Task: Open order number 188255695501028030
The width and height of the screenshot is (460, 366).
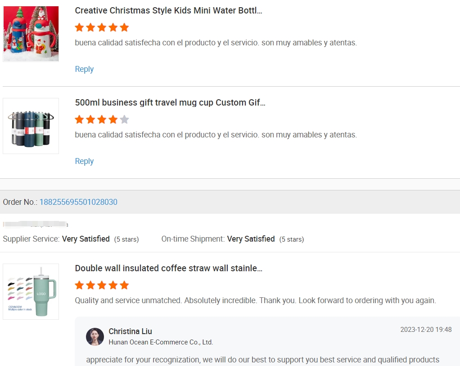Action: point(78,202)
